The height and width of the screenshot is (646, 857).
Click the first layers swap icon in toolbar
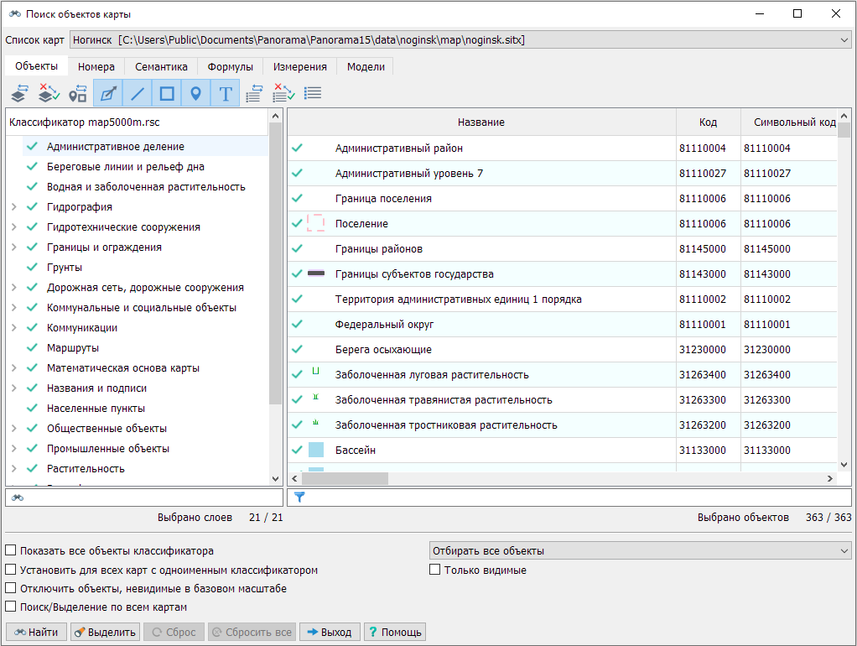pyautogui.click(x=21, y=93)
